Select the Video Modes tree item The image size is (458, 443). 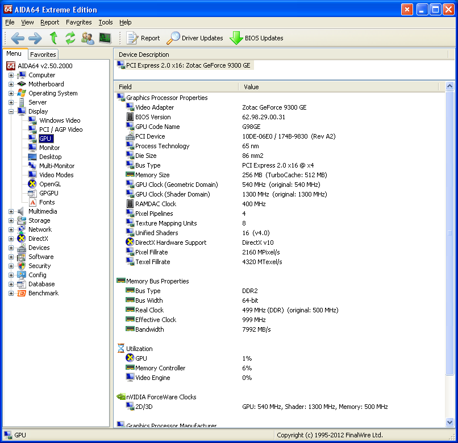pyautogui.click(x=56, y=175)
